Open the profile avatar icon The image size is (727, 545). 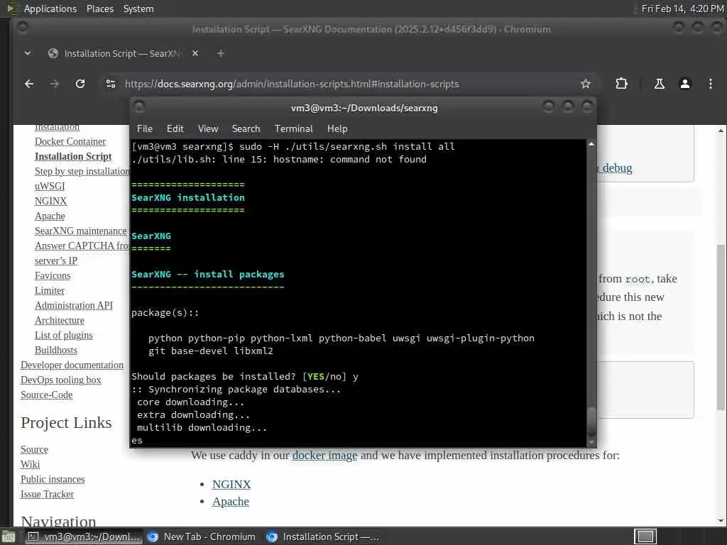pos(685,84)
